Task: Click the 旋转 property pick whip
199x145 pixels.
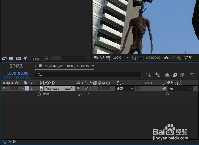Action: coord(168,93)
